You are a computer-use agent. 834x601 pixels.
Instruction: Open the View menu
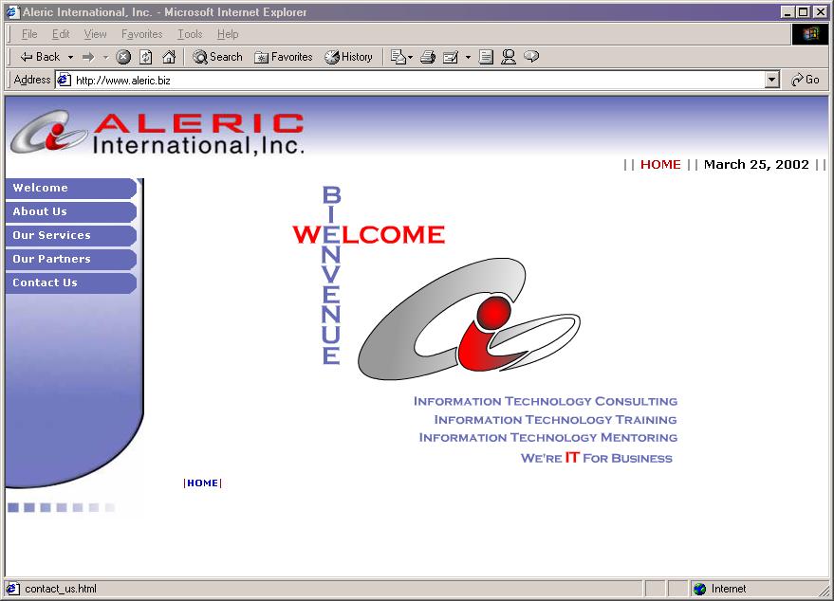95,34
